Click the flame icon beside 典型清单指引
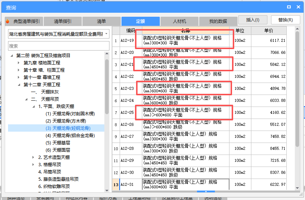This screenshot has height=200, width=305. click(7, 21)
